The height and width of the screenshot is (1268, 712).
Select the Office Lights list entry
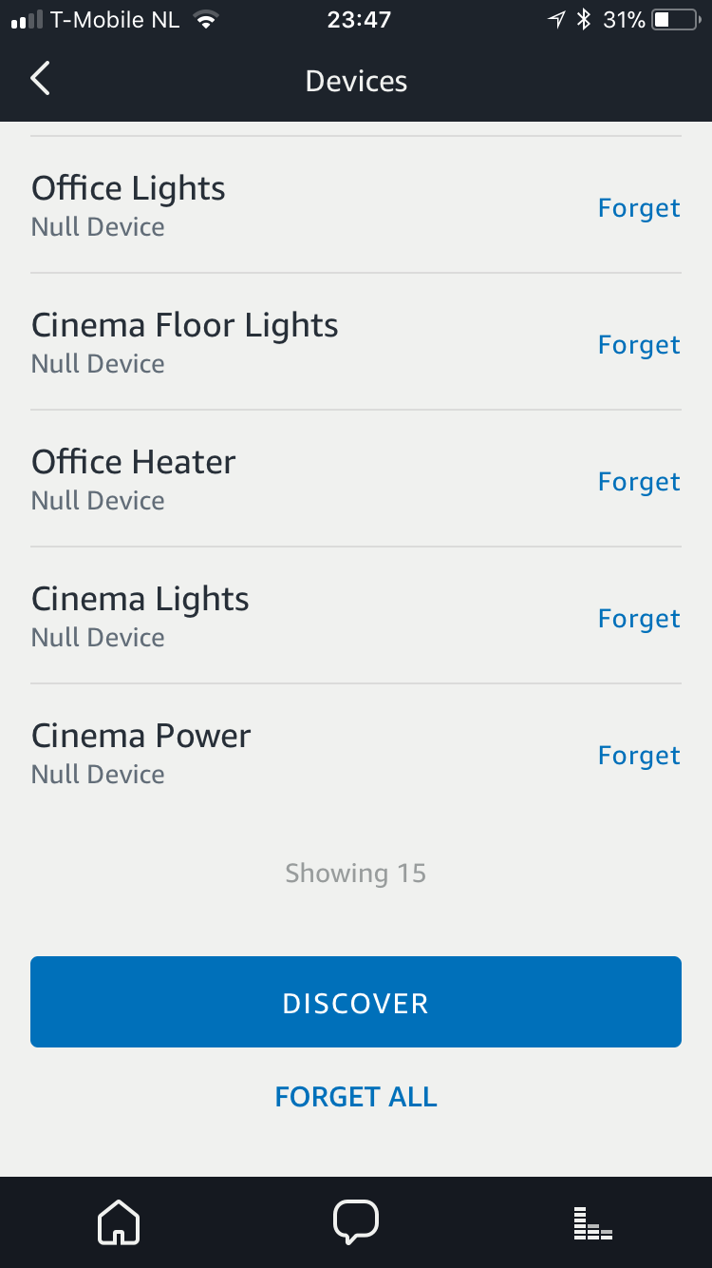click(356, 205)
